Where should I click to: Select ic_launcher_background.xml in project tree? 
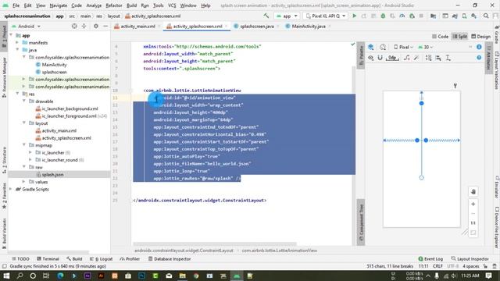point(70,108)
